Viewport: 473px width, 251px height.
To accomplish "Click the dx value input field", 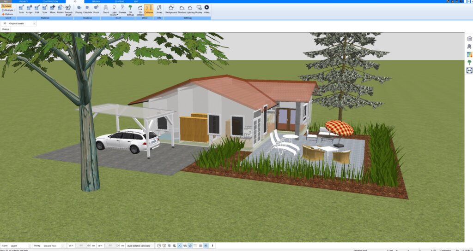I will pos(82,246).
